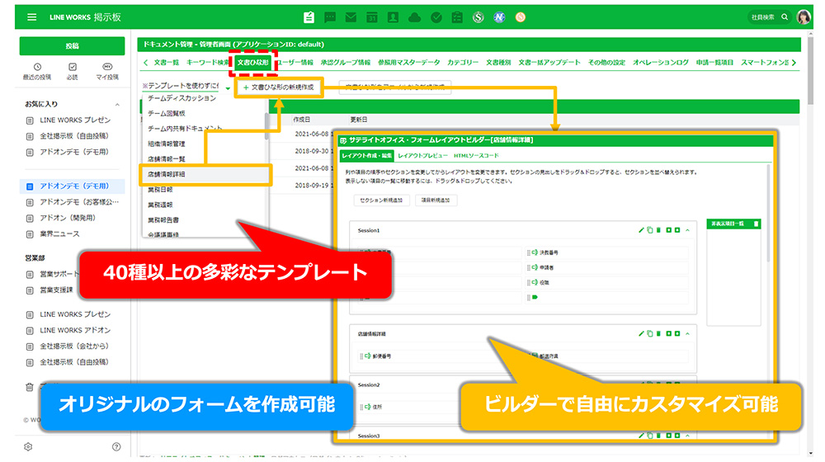This screenshot has width=825, height=462.
Task: Switch to the 文書種別 tab
Action: [x=498, y=63]
